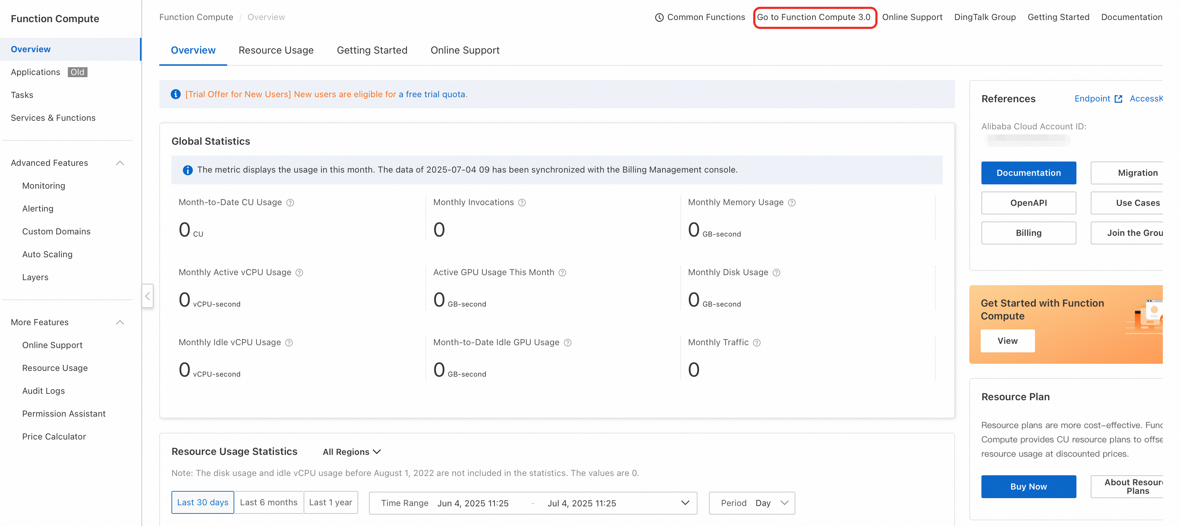Select the Last 30 days range option
Image resolution: width=1180 pixels, height=526 pixels.
click(x=202, y=502)
